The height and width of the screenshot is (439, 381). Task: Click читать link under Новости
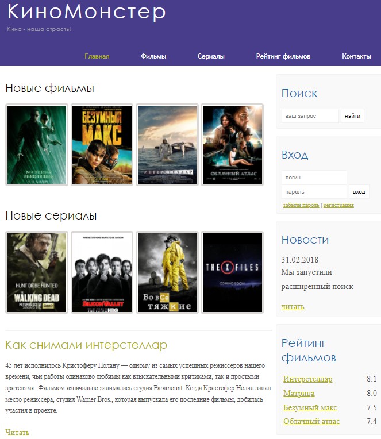tap(293, 307)
